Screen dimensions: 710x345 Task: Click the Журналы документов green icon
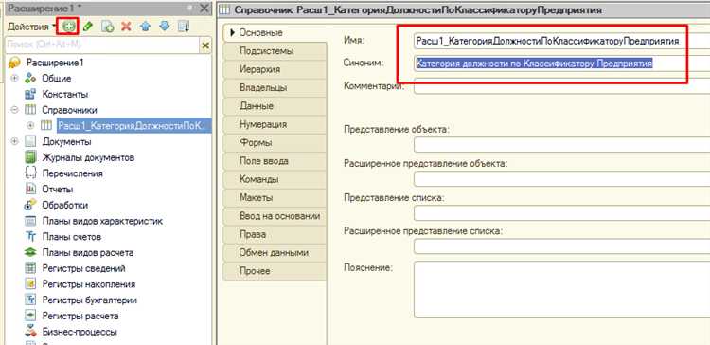pos(30,157)
